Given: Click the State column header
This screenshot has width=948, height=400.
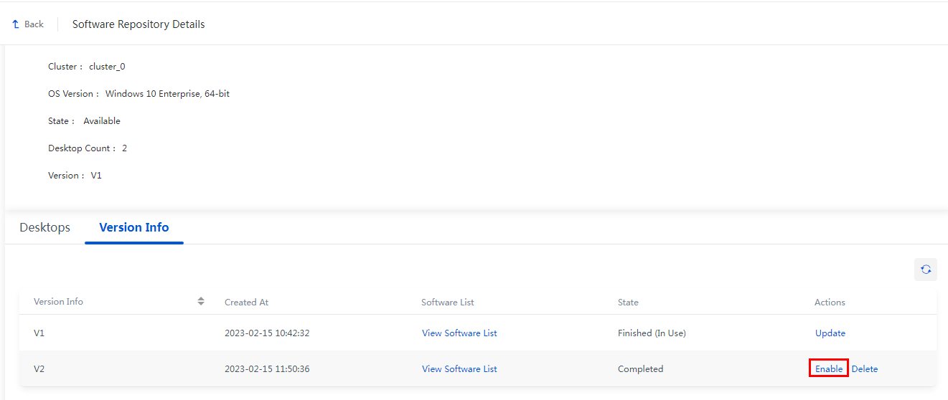Looking at the screenshot, I should coord(628,303).
